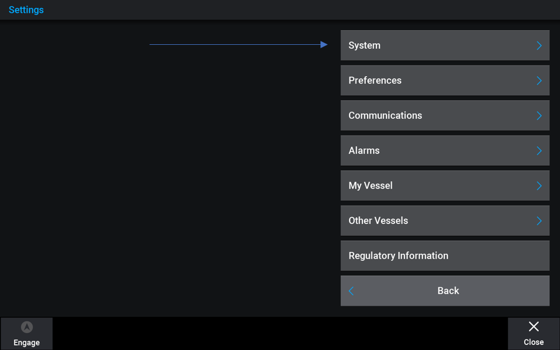The image size is (560, 350).
Task: Click the X icon above Close
Action: [x=534, y=326]
